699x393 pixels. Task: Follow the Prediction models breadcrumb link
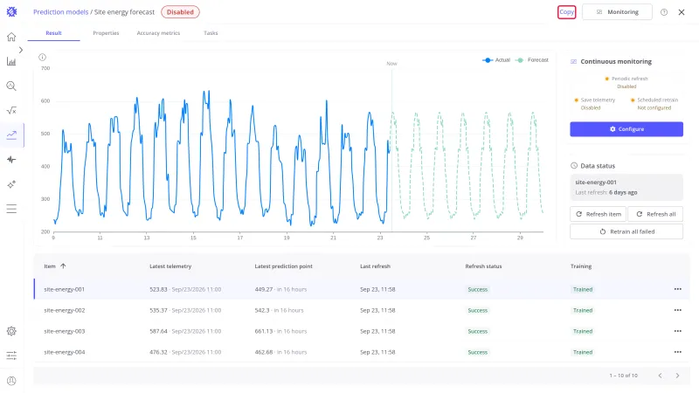coord(60,12)
